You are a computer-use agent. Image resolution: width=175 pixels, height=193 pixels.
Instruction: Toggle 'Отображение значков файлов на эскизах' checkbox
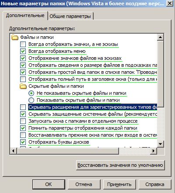click(x=23, y=58)
